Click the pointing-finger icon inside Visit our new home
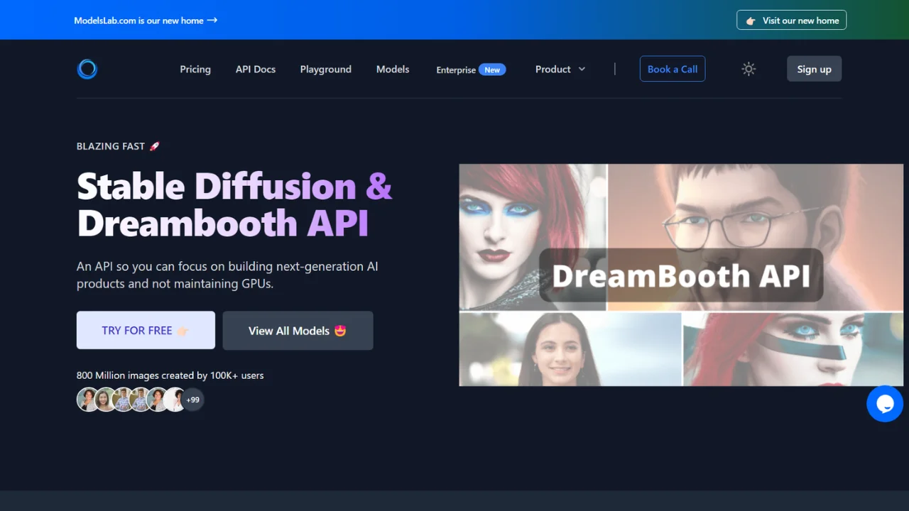Image resolution: width=909 pixels, height=511 pixels. (750, 20)
